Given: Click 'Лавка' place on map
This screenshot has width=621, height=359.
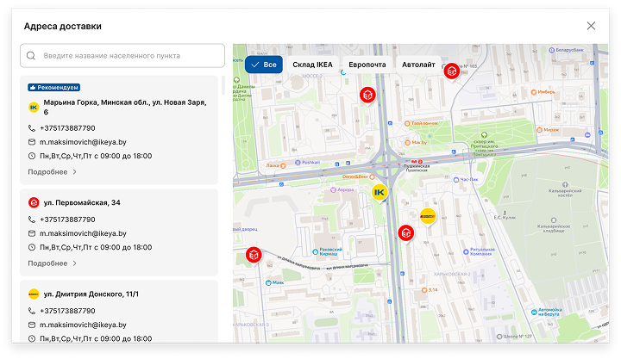Looking at the screenshot, I should (x=276, y=165).
